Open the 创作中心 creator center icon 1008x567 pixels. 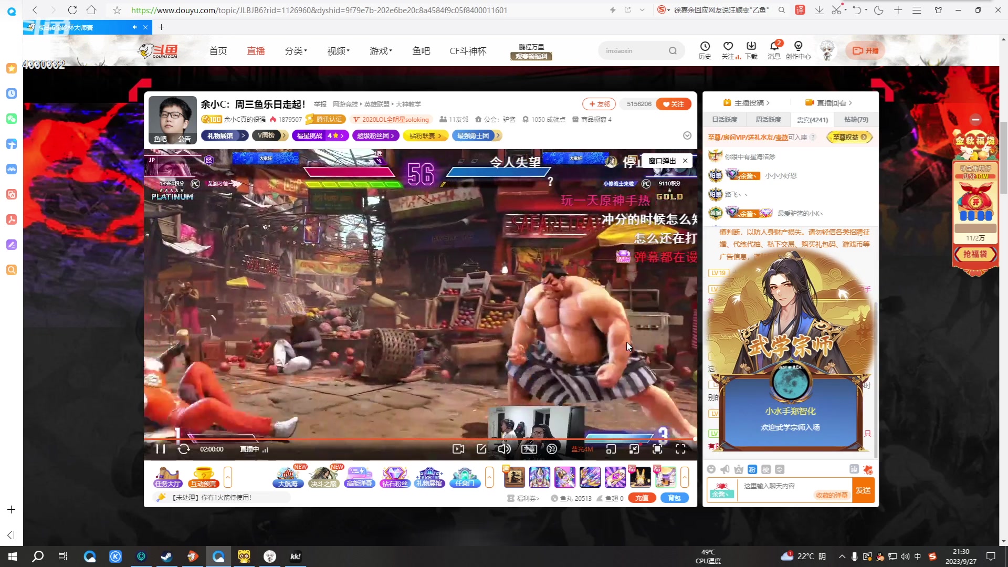click(x=798, y=50)
